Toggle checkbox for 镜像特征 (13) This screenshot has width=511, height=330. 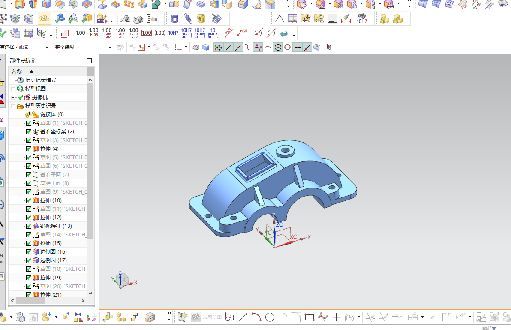pos(29,226)
